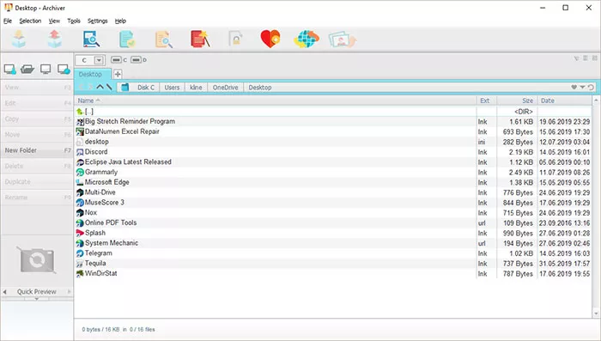The width and height of the screenshot is (601, 341).
Task: Sort by Date column header
Action: 565,100
